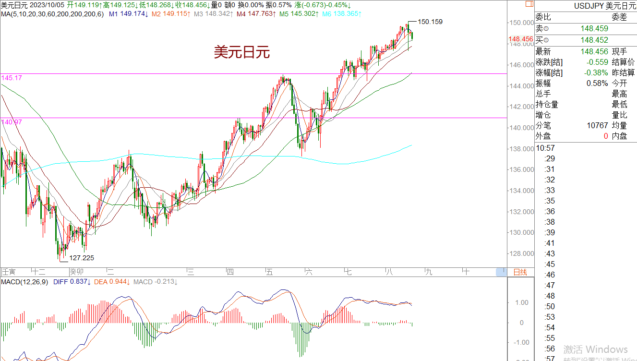The width and height of the screenshot is (637, 361).
Task: Click the 委比 label in quote panel
Action: point(543,18)
